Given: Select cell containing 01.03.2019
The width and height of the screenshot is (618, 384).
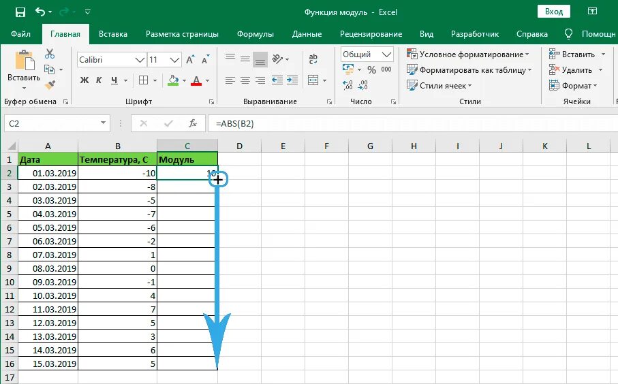Looking at the screenshot, I should point(48,173).
